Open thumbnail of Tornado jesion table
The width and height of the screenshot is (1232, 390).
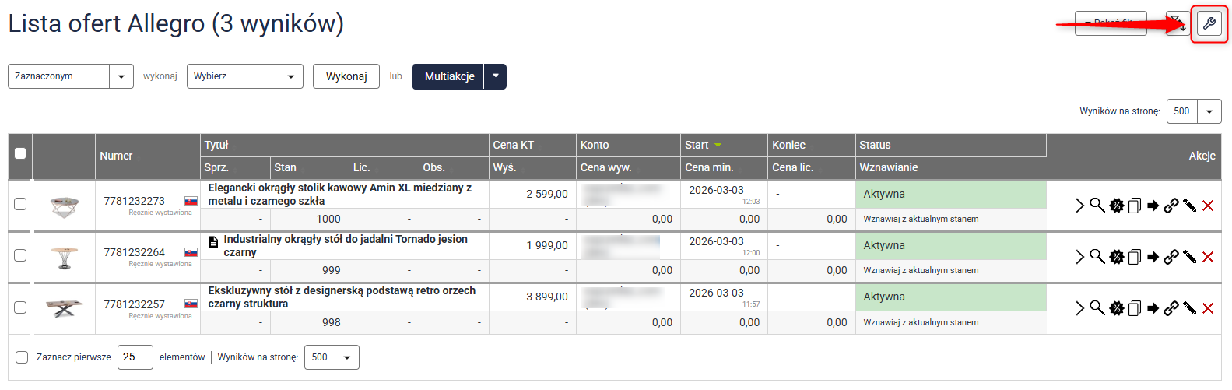[65, 257]
